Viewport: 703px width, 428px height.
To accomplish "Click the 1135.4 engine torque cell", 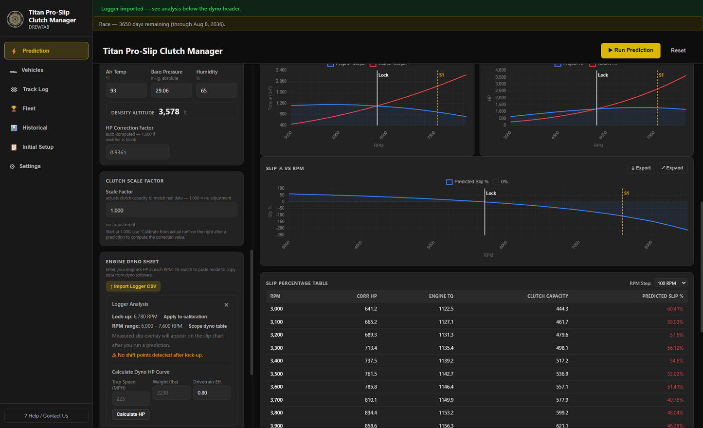I will coord(446,348).
